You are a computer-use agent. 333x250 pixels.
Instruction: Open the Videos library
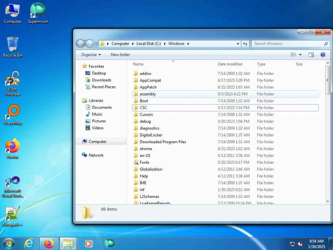point(98,128)
